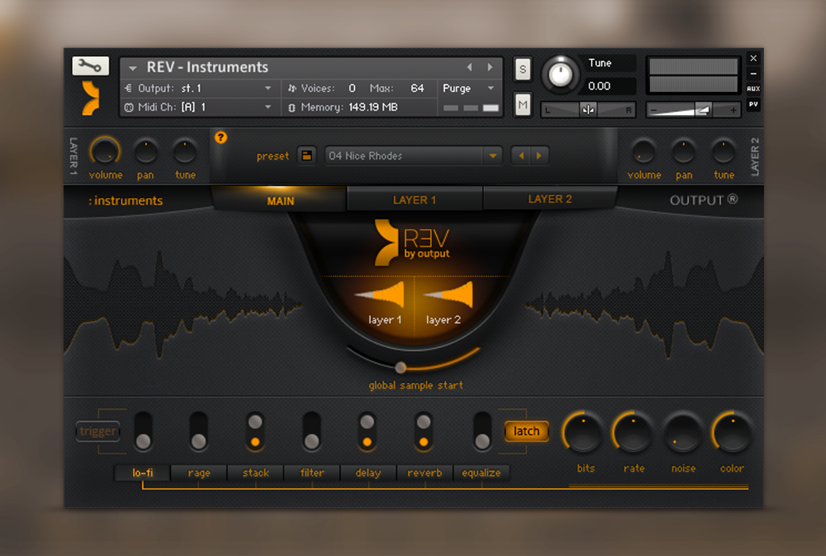This screenshot has width=826, height=556.
Task: Switch to the LAYER 1 tab
Action: click(415, 199)
